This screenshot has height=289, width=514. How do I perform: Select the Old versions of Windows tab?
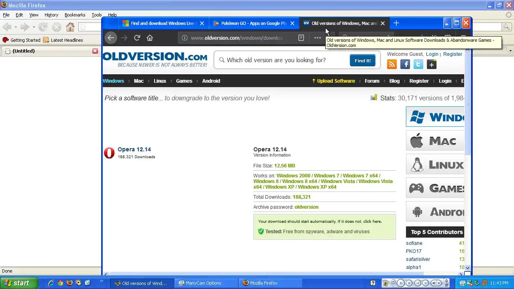click(345, 23)
